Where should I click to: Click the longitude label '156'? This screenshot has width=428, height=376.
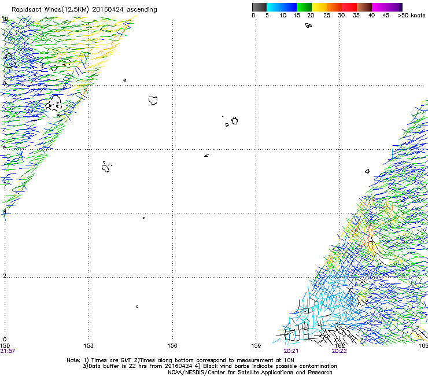tap(172, 346)
